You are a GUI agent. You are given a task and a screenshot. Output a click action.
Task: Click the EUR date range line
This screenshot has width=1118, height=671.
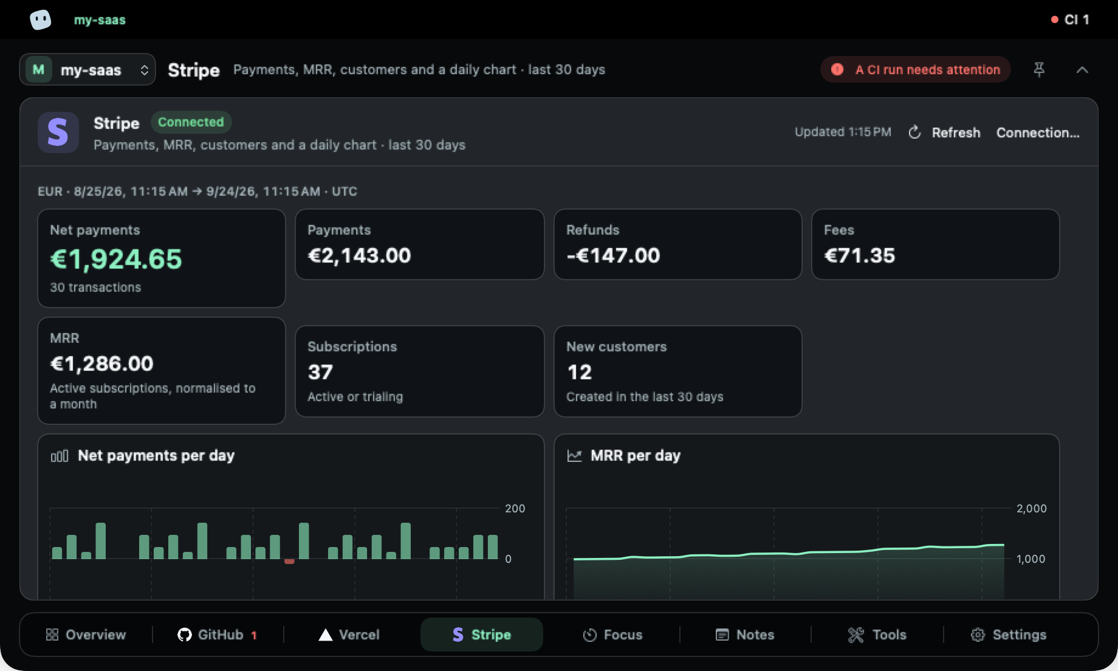[197, 191]
